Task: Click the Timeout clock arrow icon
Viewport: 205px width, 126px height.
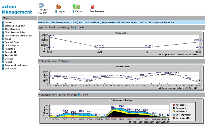Action: [41, 5]
